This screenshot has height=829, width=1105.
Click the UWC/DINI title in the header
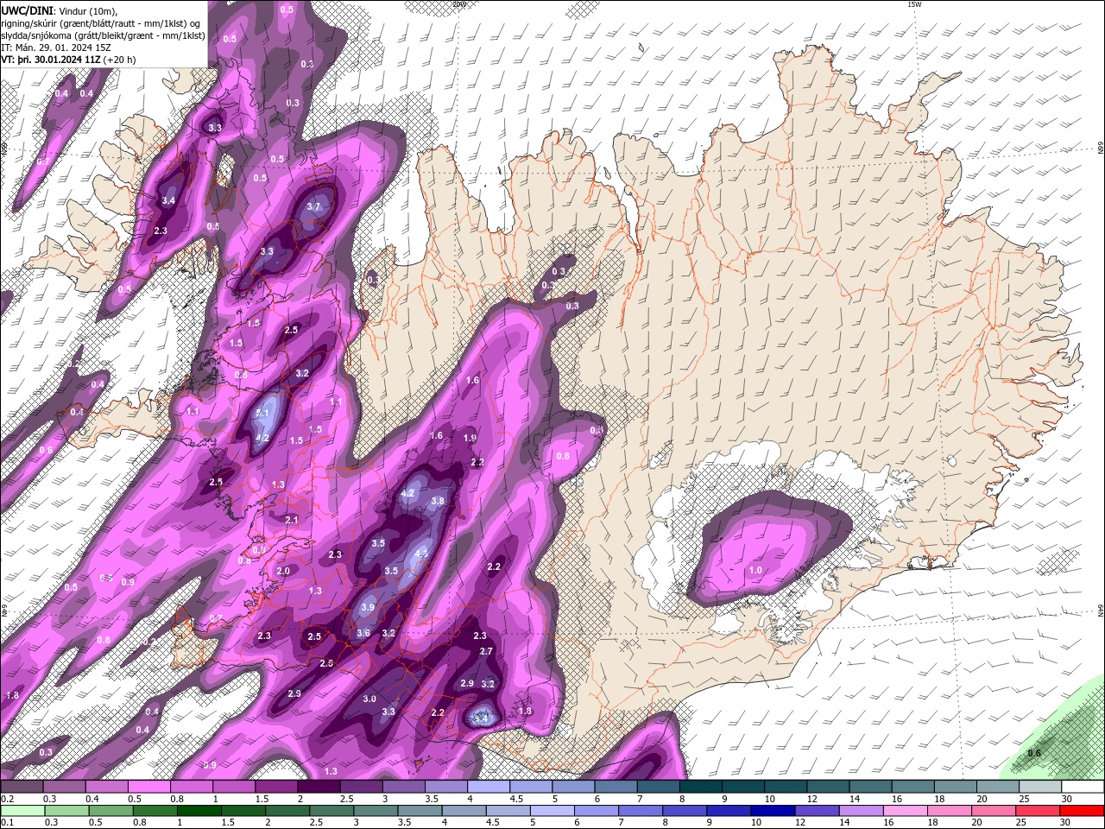point(26,10)
